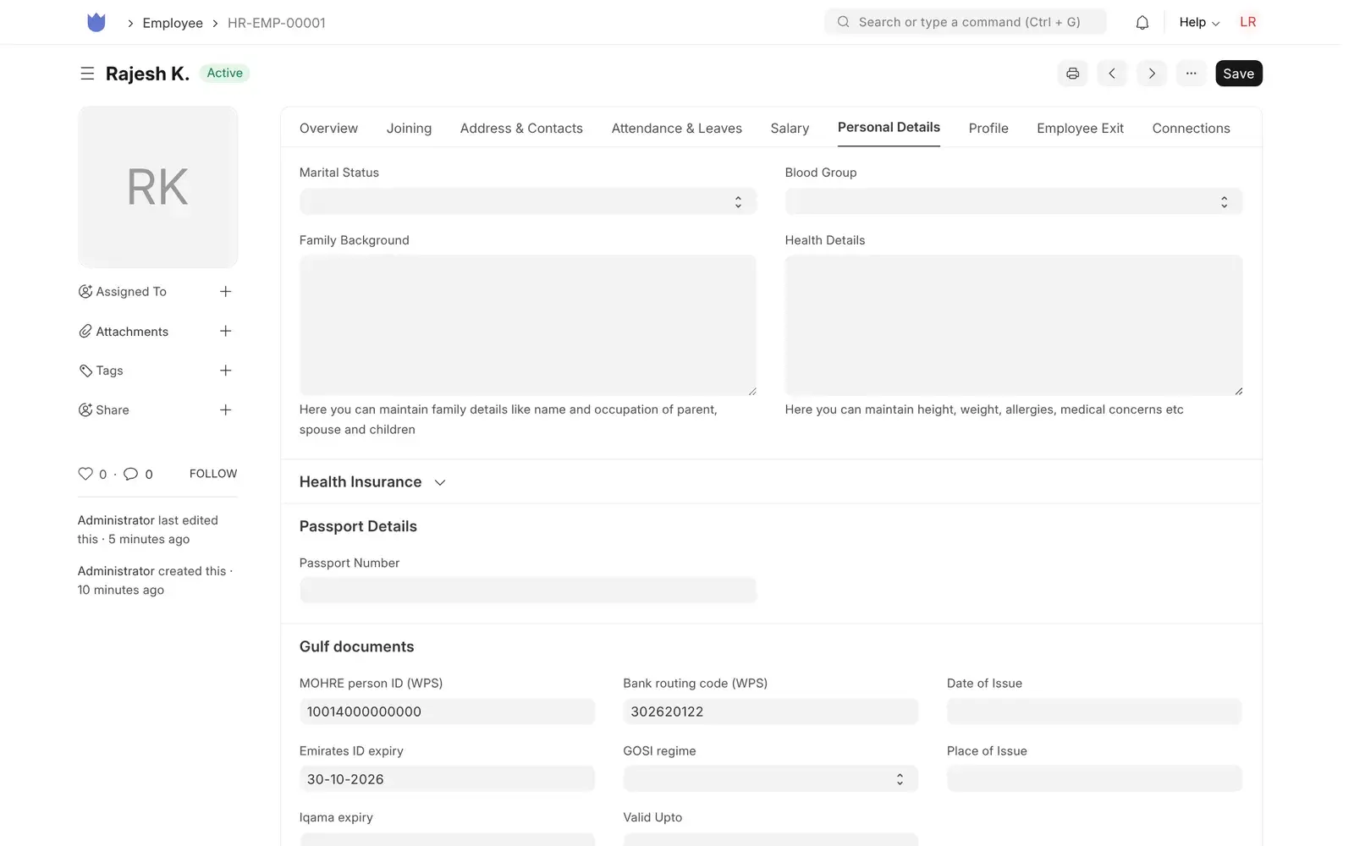Click the Gulf documents section heading
This screenshot has height=846, width=1354.
click(356, 647)
